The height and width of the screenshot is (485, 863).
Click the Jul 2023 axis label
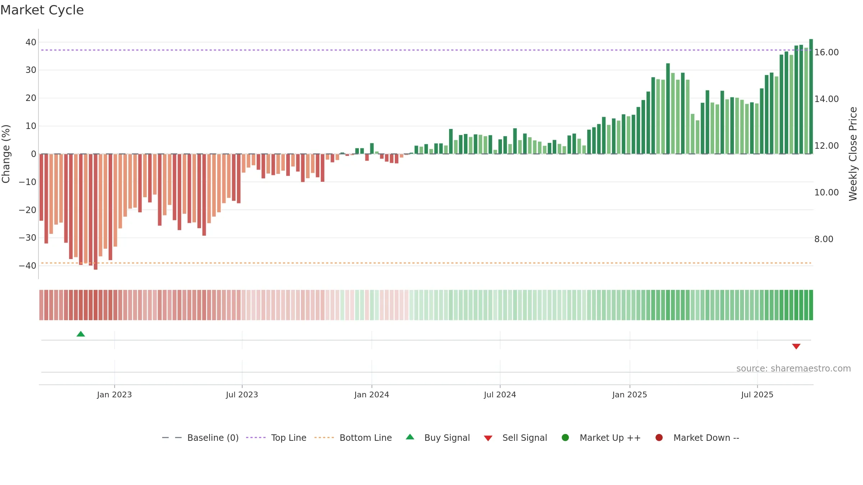coord(242,394)
